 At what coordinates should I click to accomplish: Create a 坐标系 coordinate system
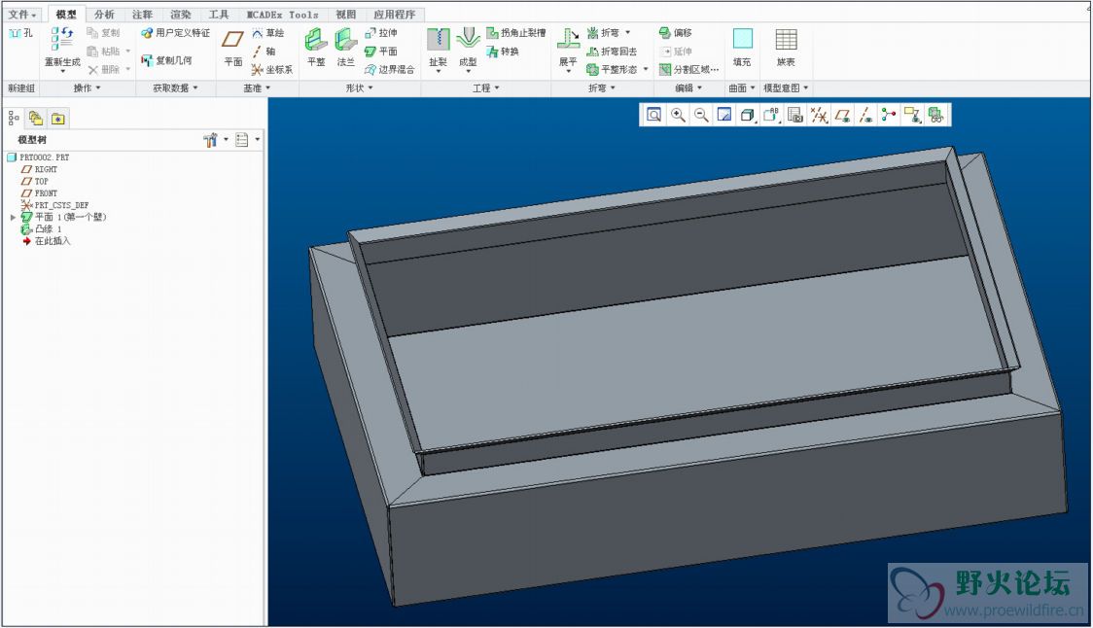pyautogui.click(x=272, y=70)
